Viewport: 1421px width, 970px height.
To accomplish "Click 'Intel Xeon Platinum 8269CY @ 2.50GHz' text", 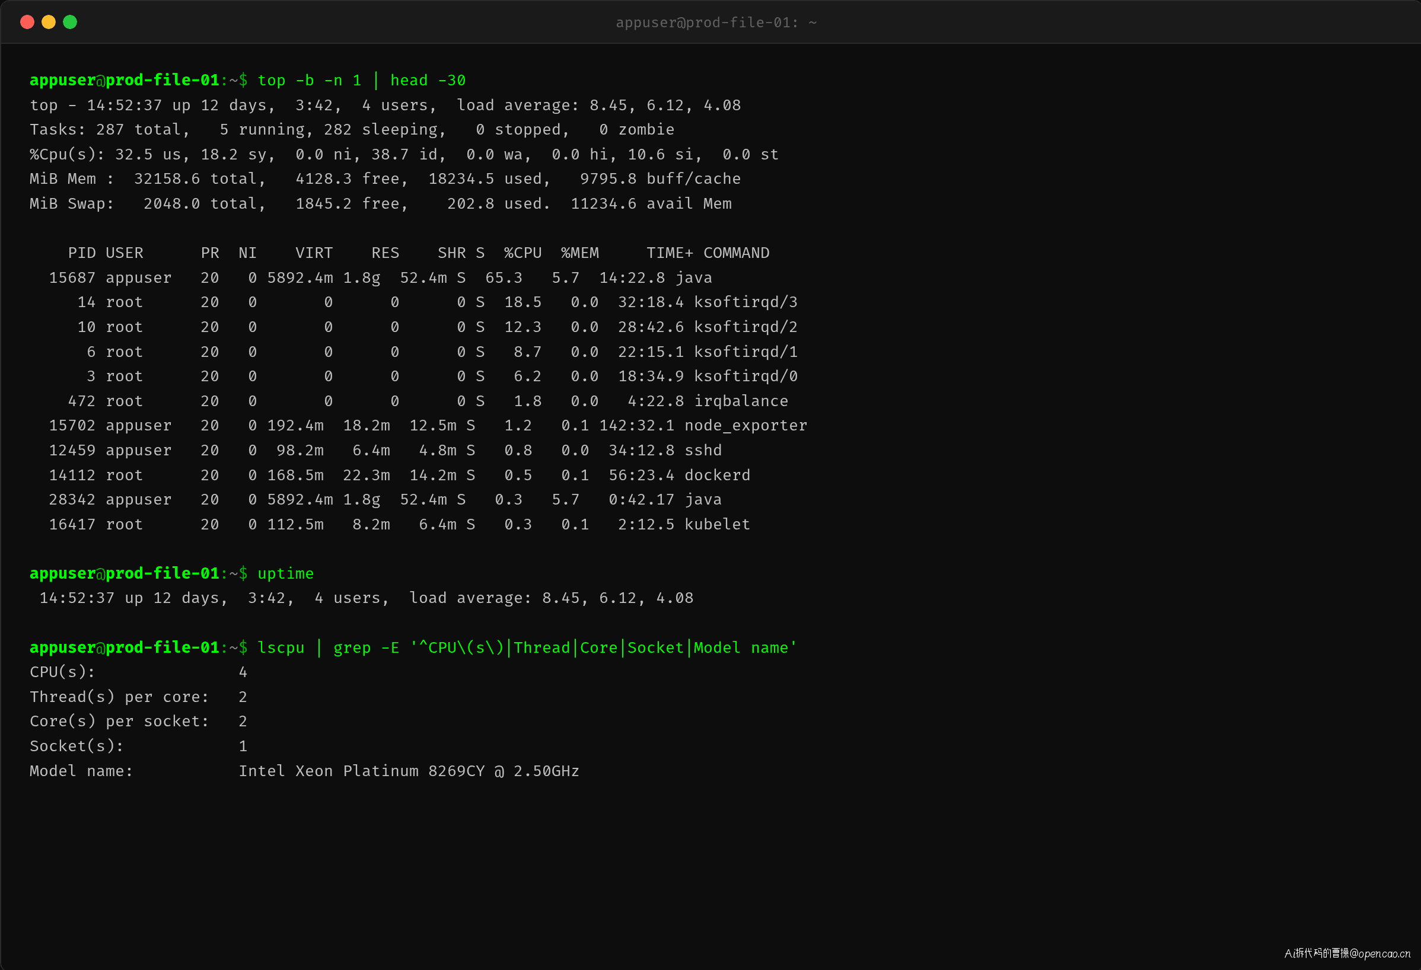I will [409, 771].
